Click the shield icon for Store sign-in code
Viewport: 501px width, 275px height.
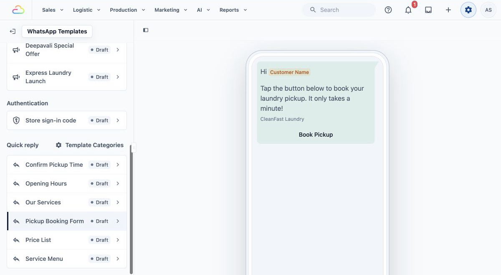[x=16, y=120]
